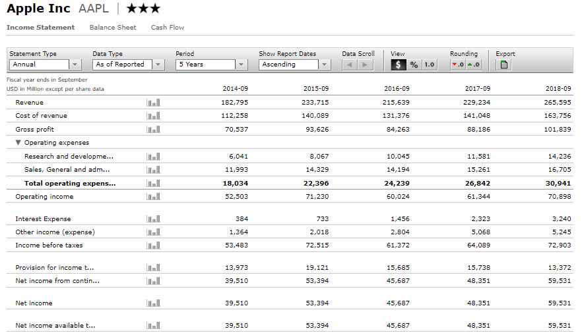
Task: Click the 2017 other income value 5,068
Action: pyautogui.click(x=480, y=232)
